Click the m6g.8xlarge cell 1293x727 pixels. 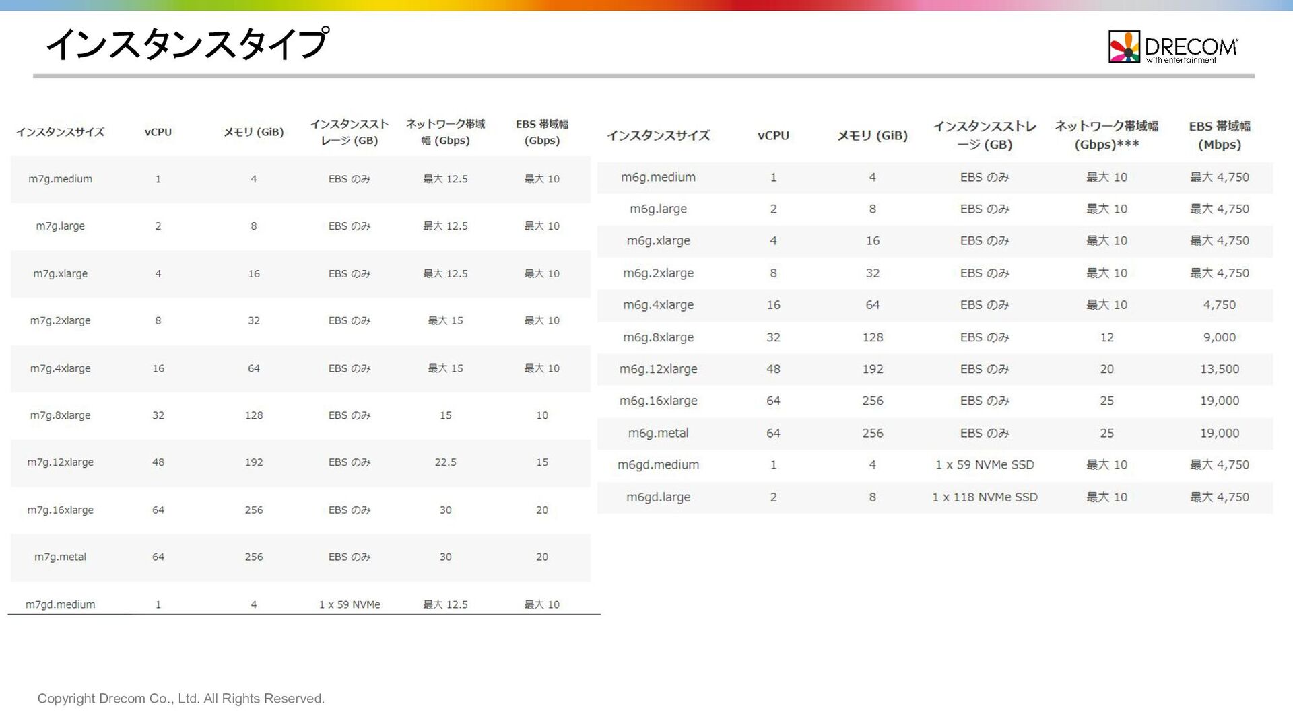click(x=658, y=337)
